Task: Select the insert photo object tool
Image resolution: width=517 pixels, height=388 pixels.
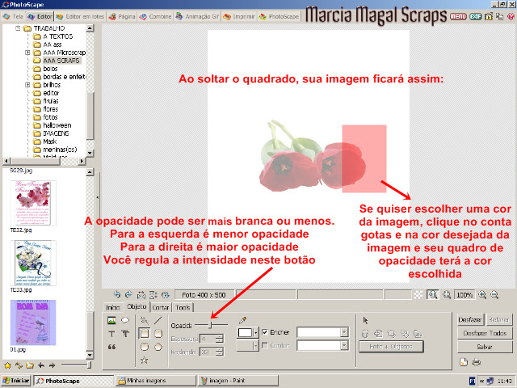Action: (x=111, y=320)
